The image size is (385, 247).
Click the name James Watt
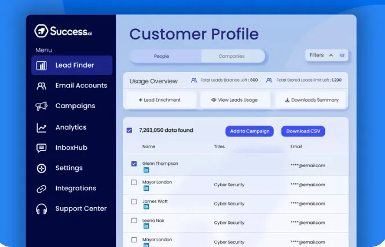(155, 201)
